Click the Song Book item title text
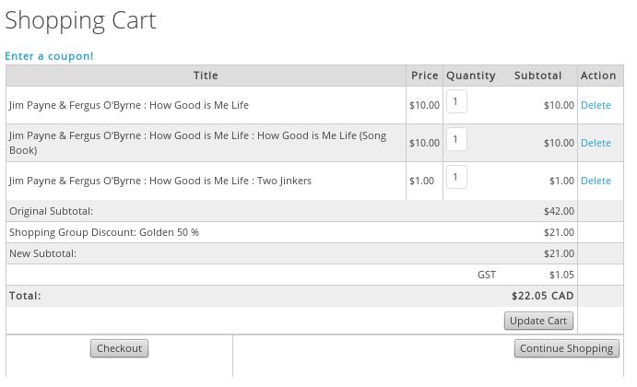This screenshot has height=387, width=637. point(209,143)
